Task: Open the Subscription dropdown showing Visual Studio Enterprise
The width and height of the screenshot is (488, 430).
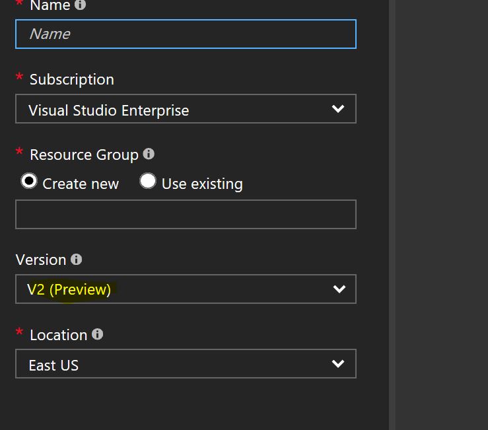Action: [x=186, y=109]
